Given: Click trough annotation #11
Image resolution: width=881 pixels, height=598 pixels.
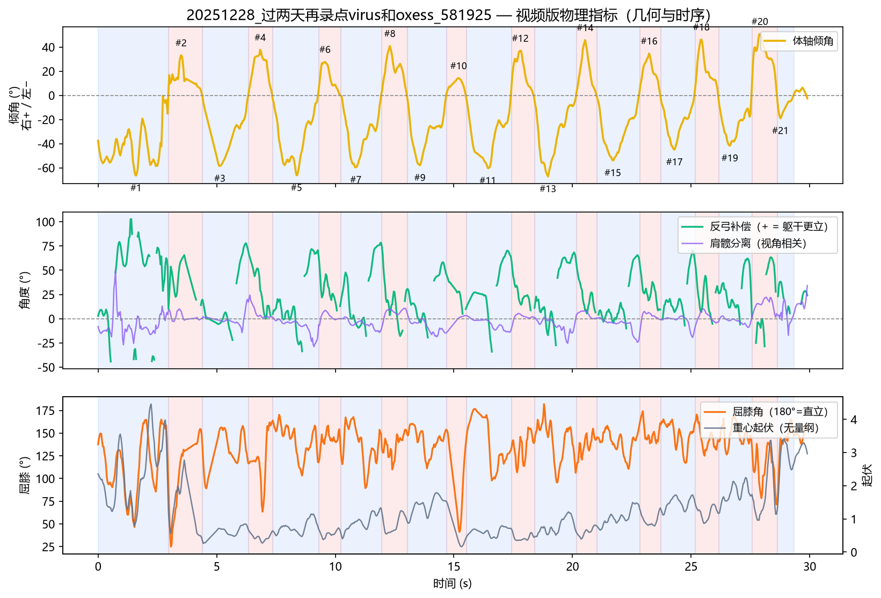Looking at the screenshot, I should pyautogui.click(x=487, y=180).
